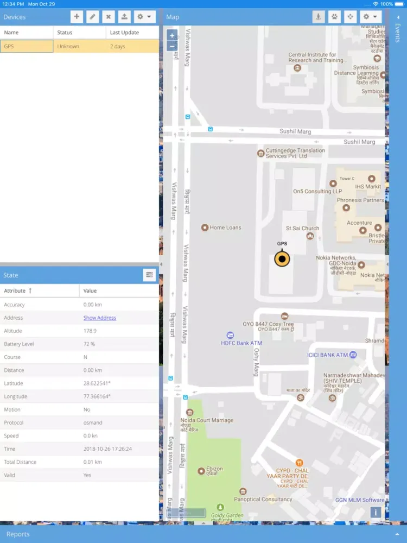Open Devices panel gear settings dropdown
The image size is (407, 543).
tap(144, 17)
